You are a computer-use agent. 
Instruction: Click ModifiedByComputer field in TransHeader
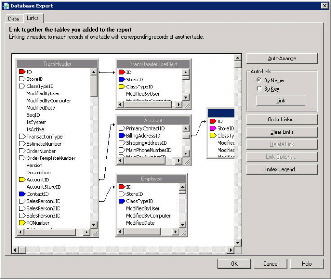click(49, 100)
